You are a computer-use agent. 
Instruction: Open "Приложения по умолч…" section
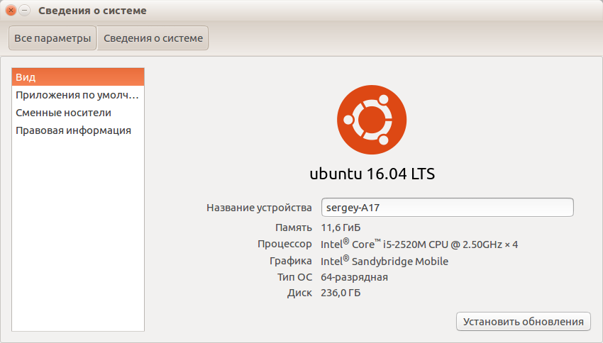pyautogui.click(x=78, y=95)
